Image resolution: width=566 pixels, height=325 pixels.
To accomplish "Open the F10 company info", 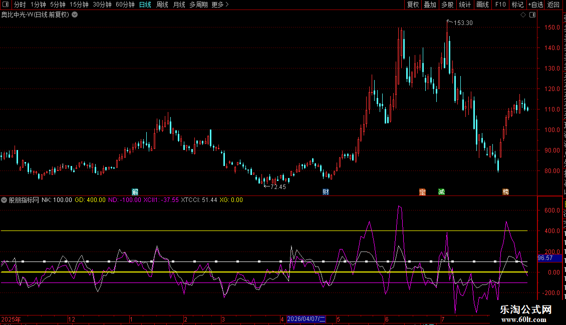I will [x=500, y=4].
